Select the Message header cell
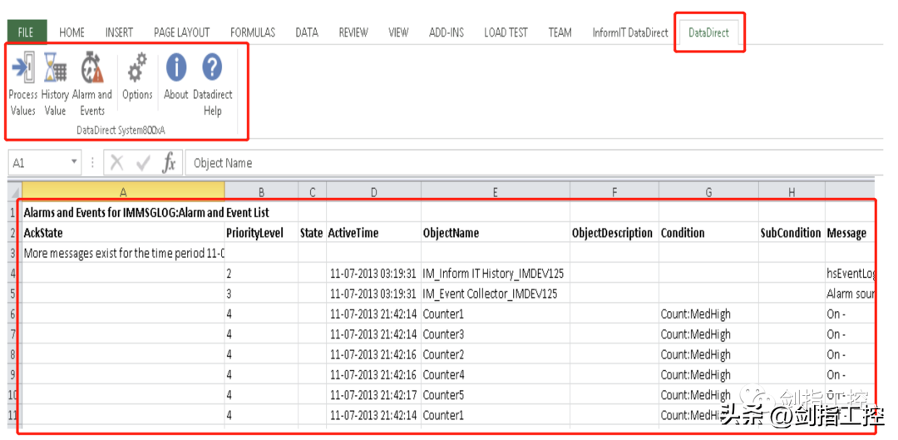The width and height of the screenshot is (898, 440). [x=850, y=233]
